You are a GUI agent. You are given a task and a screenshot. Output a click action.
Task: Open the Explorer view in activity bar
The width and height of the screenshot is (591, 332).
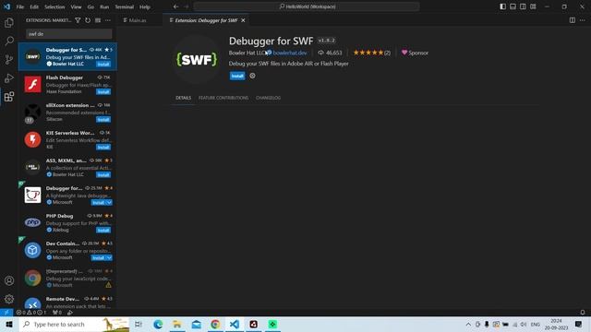(9, 22)
